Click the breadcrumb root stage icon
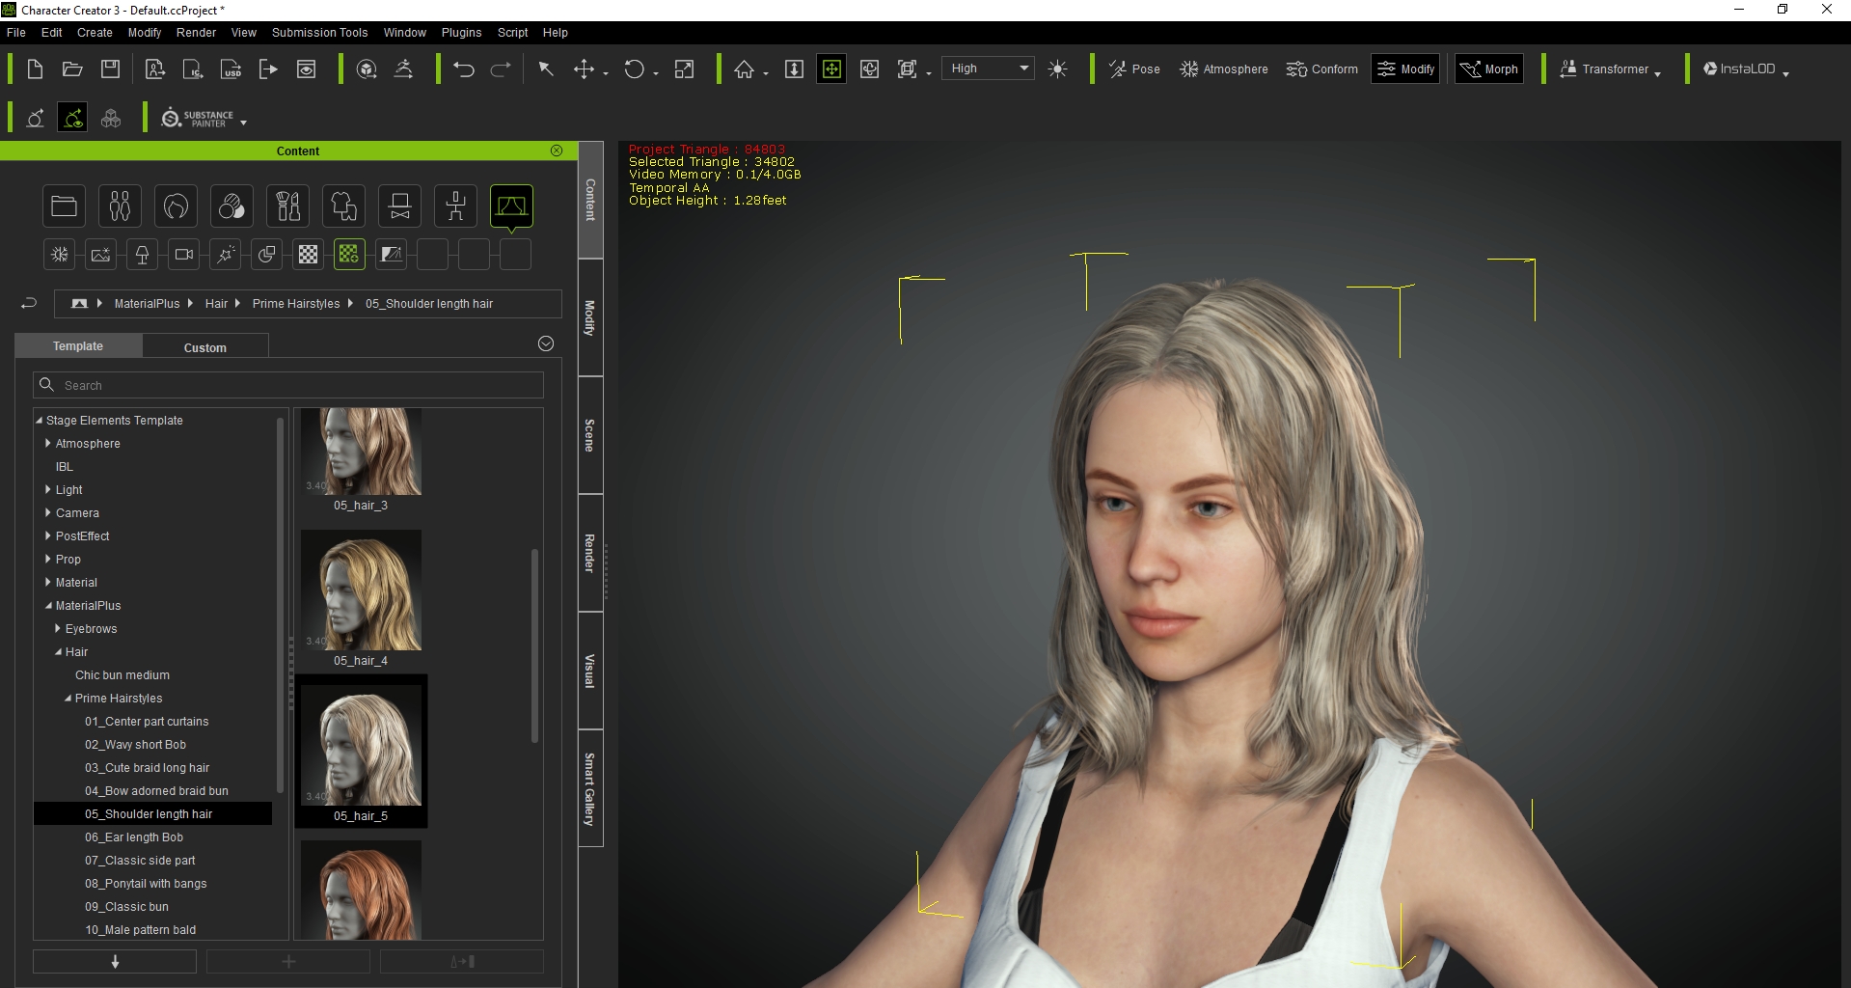This screenshot has width=1851, height=988. coord(79,303)
